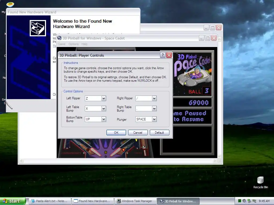Maximize the 3D Pinball window
Viewport: 274px width, 205px height.
pyautogui.click(x=208, y=38)
